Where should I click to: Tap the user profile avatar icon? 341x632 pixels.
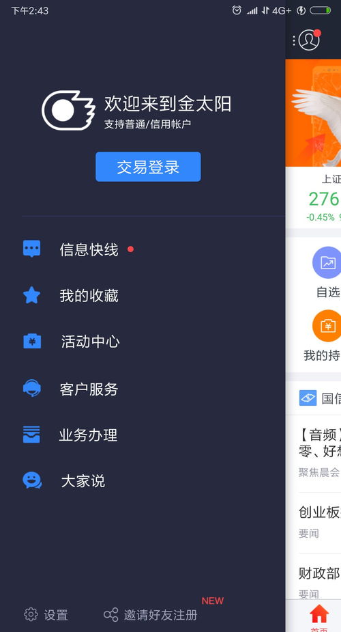(309, 40)
